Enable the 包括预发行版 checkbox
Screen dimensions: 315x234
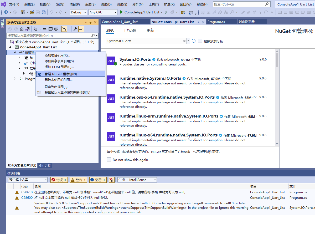(200, 41)
